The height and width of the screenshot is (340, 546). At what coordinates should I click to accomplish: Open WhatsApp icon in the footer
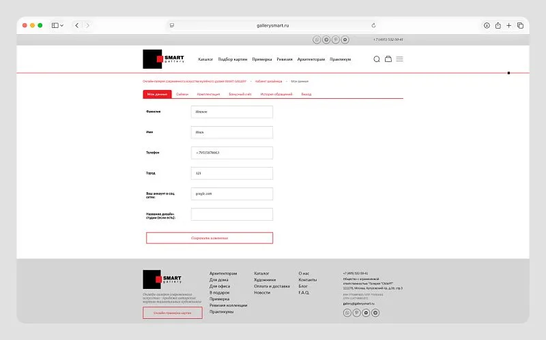pos(347,313)
